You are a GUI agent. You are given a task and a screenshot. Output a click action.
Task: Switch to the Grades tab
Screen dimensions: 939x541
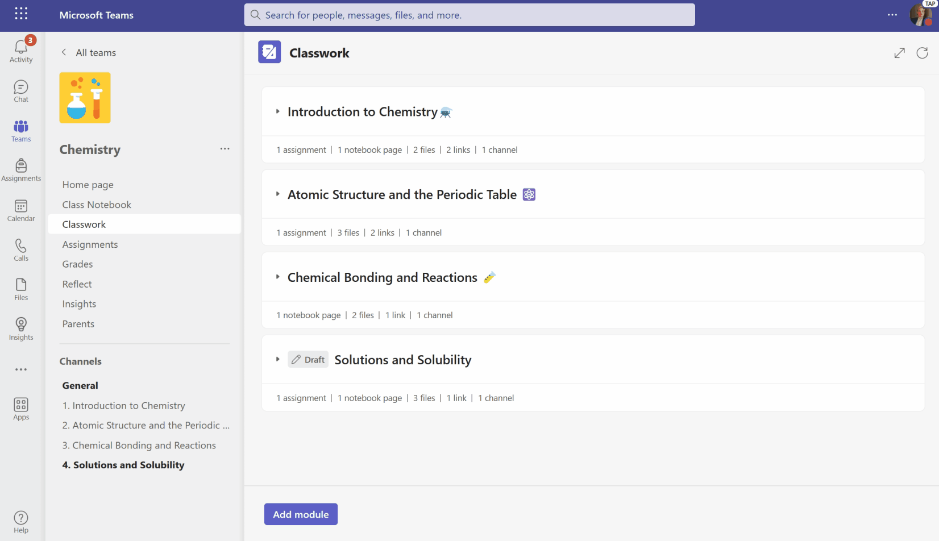pos(77,264)
